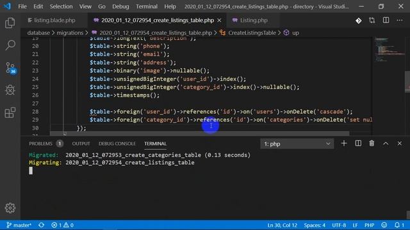Select the 2020_01_12_072954_create_listings_table.php tab
Image resolution: width=410 pixels, height=230 pixels.
tap(158, 20)
